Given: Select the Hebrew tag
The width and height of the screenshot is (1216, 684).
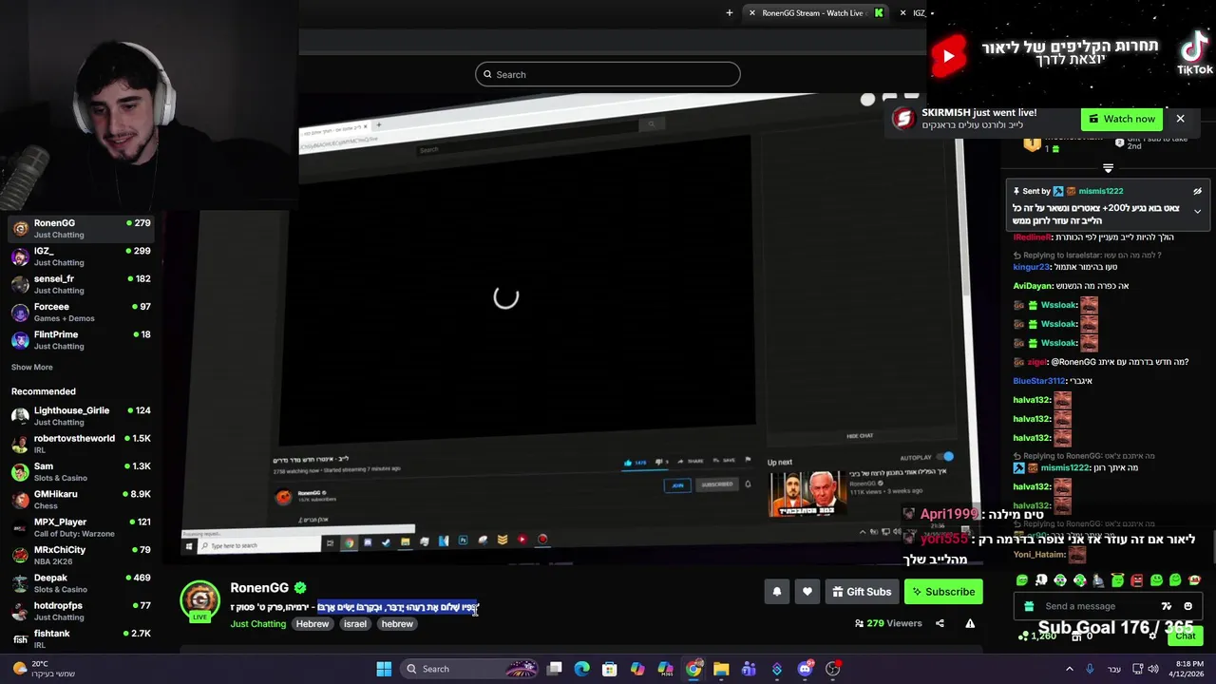Looking at the screenshot, I should coord(312,624).
